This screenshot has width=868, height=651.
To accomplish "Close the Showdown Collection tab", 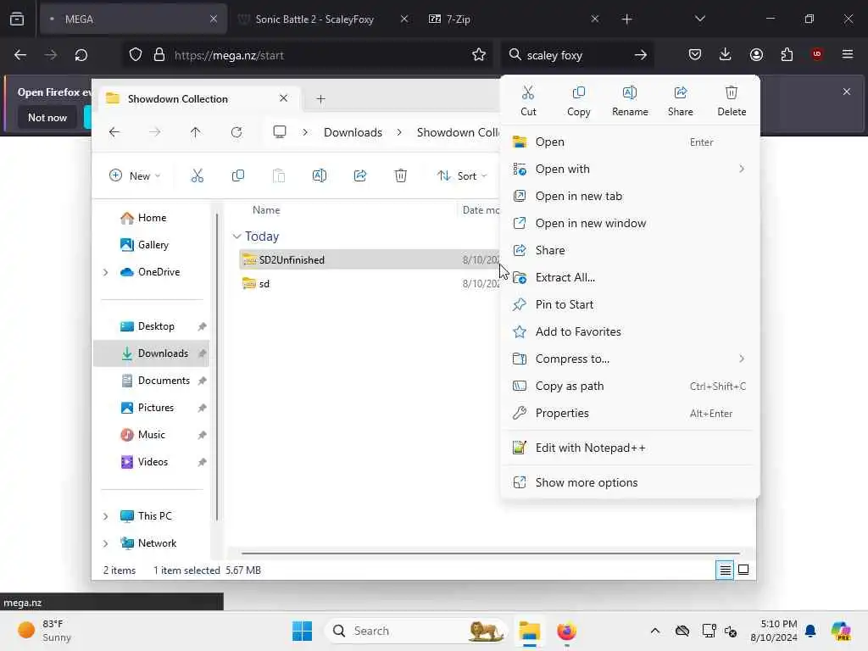I will (283, 98).
